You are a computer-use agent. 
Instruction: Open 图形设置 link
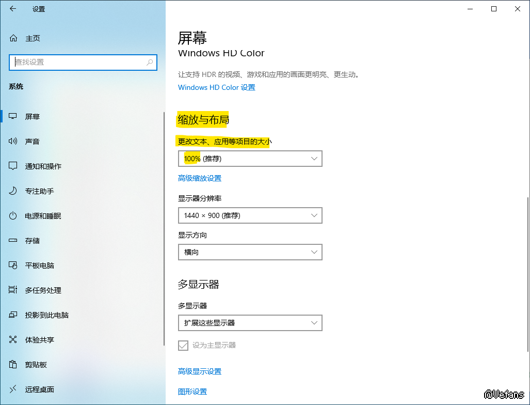tap(192, 392)
